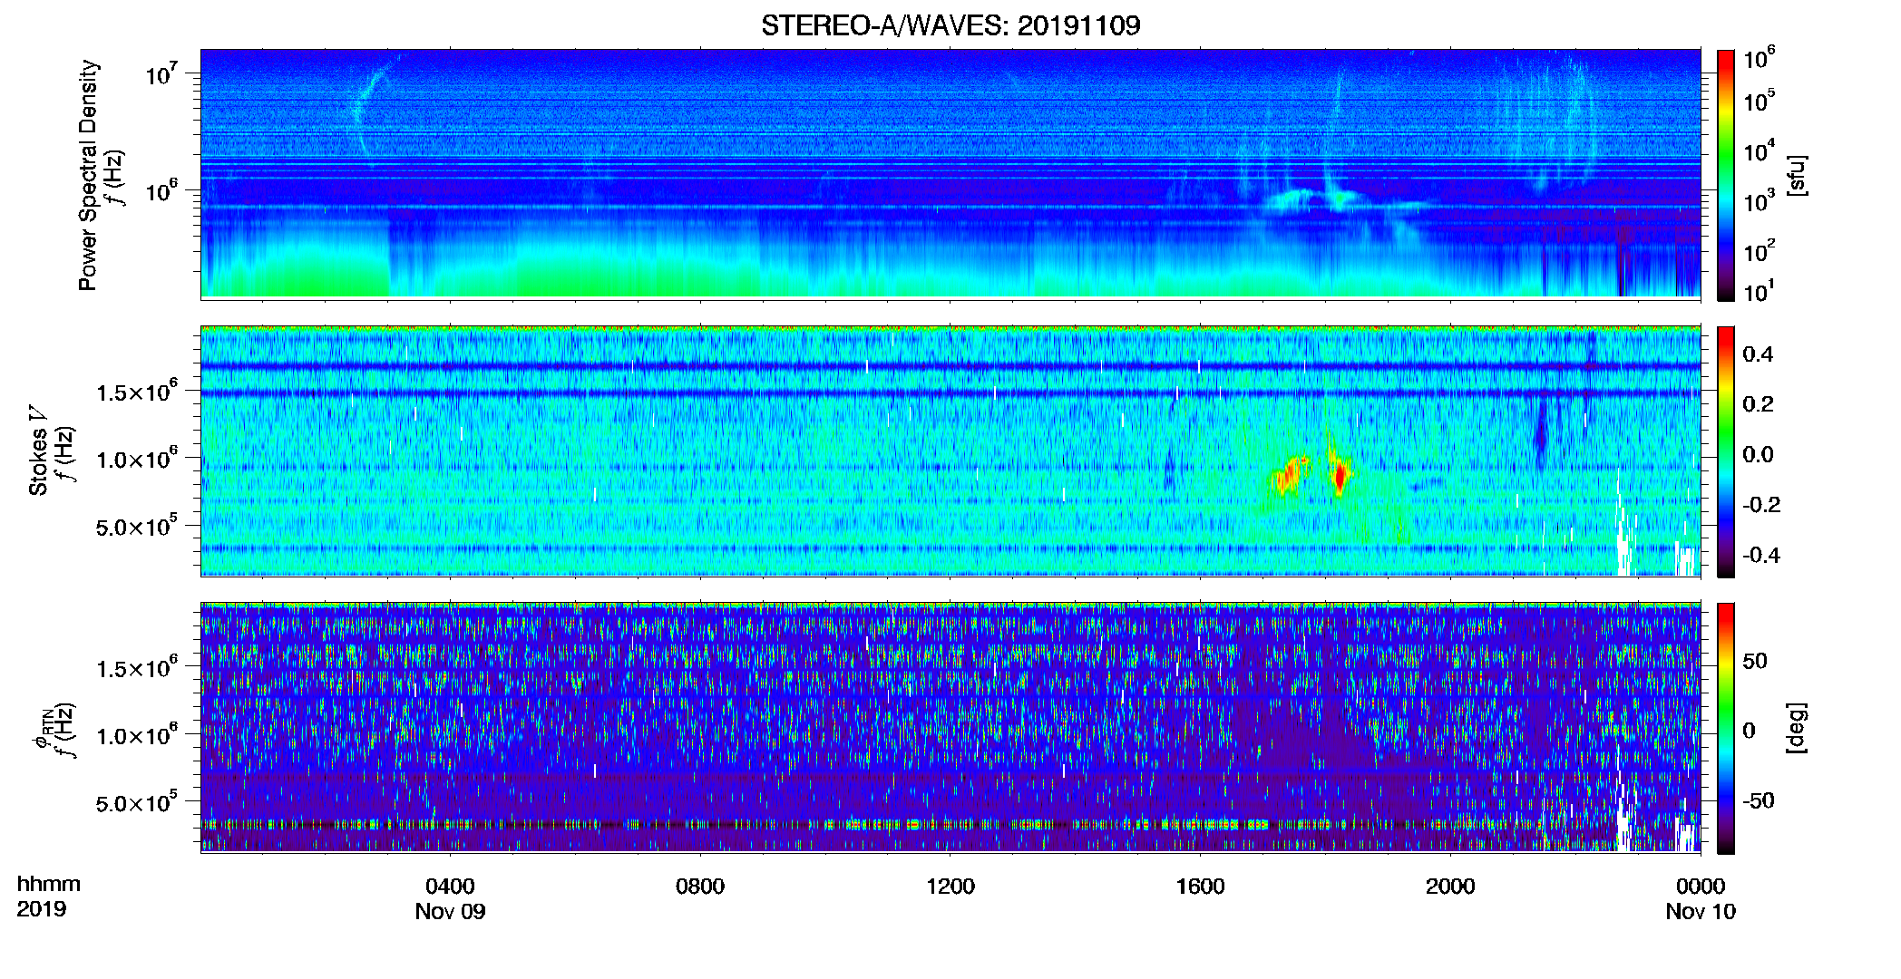
Task: Click the 1600 time tick label
Action: (1200, 887)
